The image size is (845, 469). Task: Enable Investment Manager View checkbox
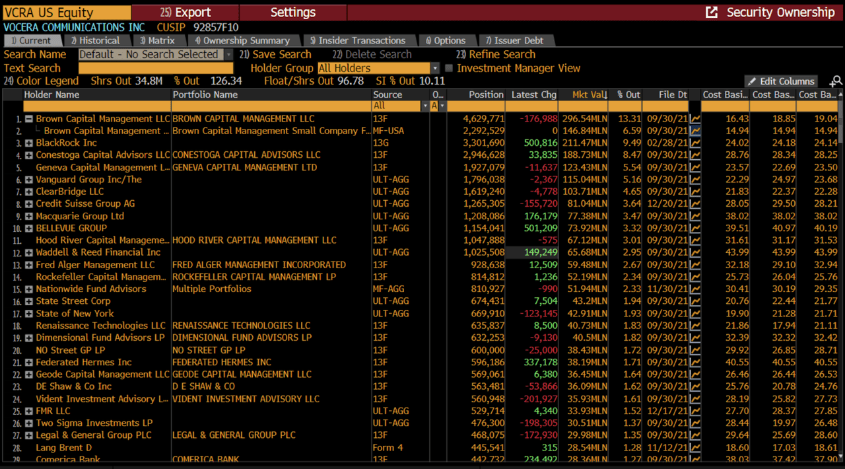(x=450, y=68)
